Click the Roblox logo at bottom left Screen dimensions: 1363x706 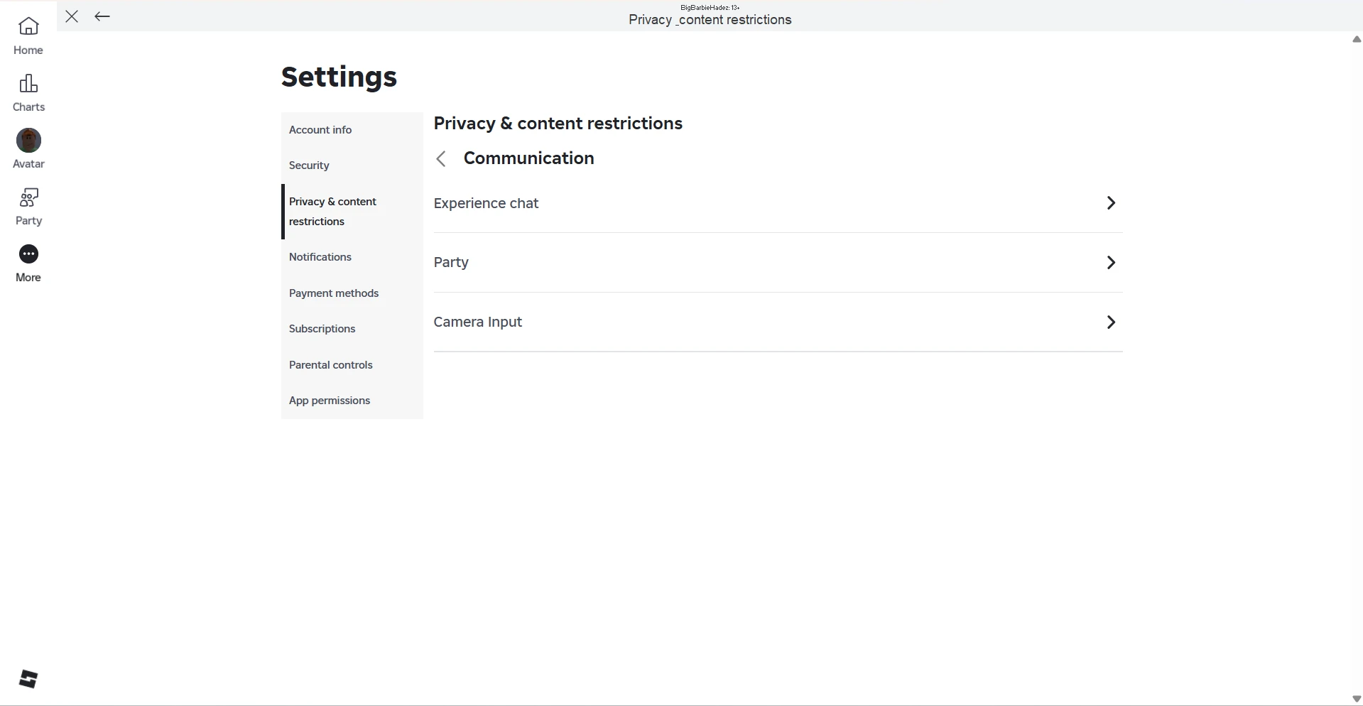tap(28, 679)
